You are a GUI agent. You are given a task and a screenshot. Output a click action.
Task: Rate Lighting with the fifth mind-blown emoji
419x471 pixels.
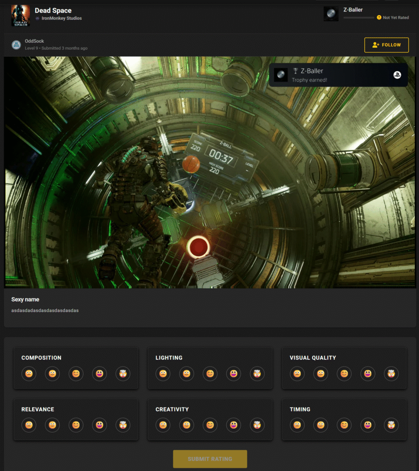tap(257, 373)
